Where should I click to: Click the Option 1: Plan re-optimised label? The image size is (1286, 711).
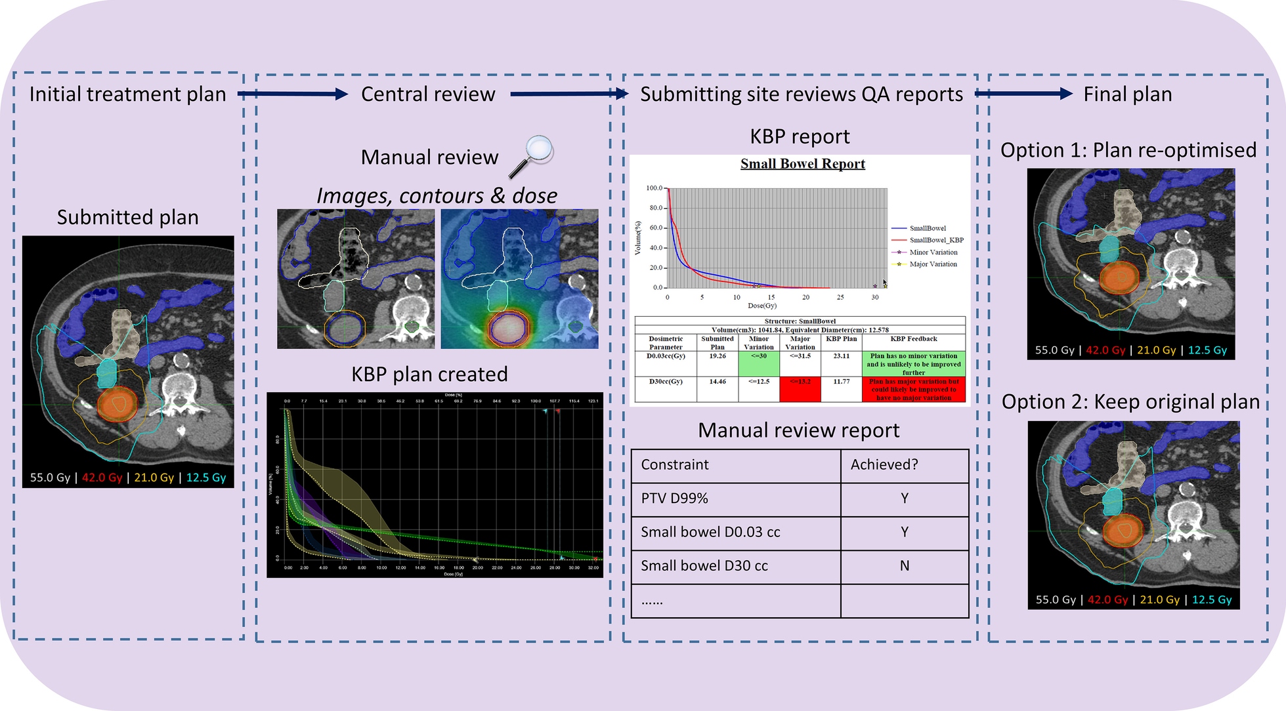click(1128, 150)
